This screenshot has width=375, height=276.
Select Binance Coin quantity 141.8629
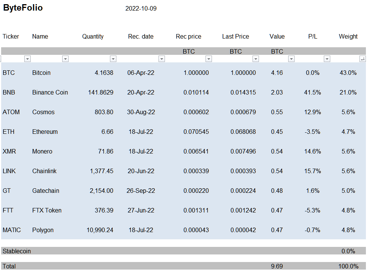[101, 92]
